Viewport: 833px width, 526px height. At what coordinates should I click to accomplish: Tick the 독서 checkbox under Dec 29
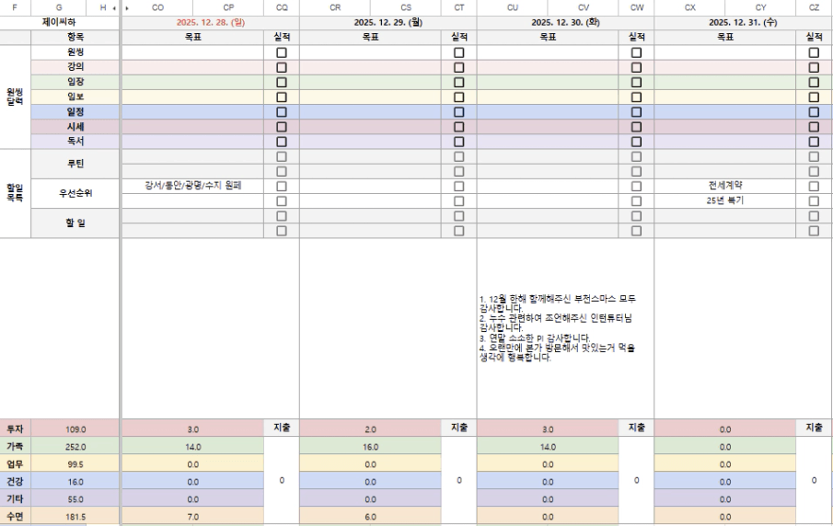(458, 142)
